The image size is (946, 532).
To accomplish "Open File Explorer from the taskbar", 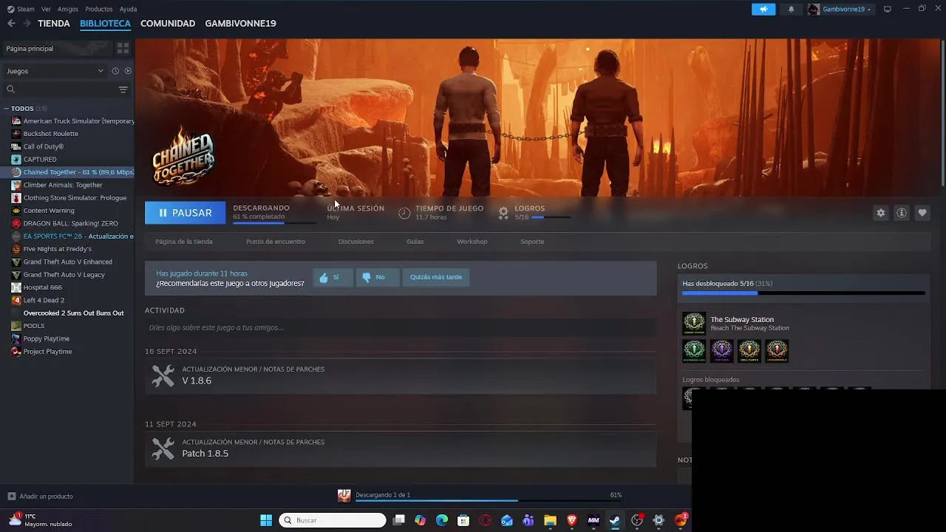I will coord(550,520).
